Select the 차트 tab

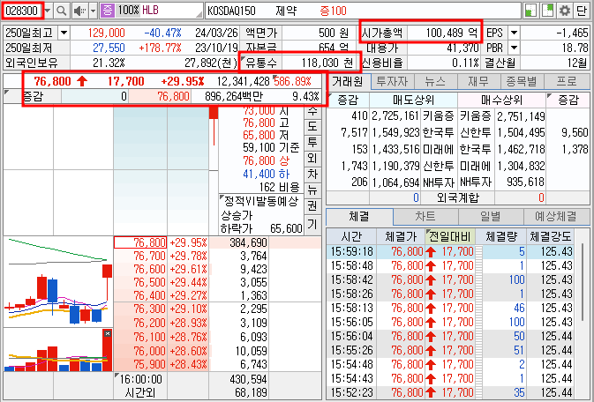coord(425,217)
